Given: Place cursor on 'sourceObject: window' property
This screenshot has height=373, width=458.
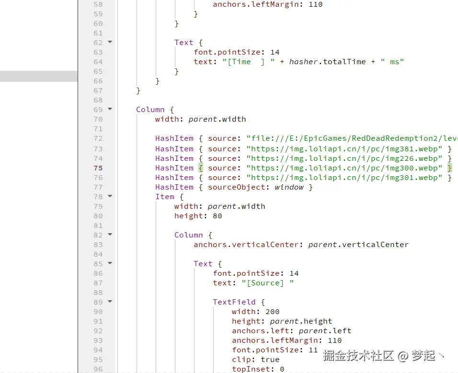Looking at the screenshot, I should tap(255, 187).
